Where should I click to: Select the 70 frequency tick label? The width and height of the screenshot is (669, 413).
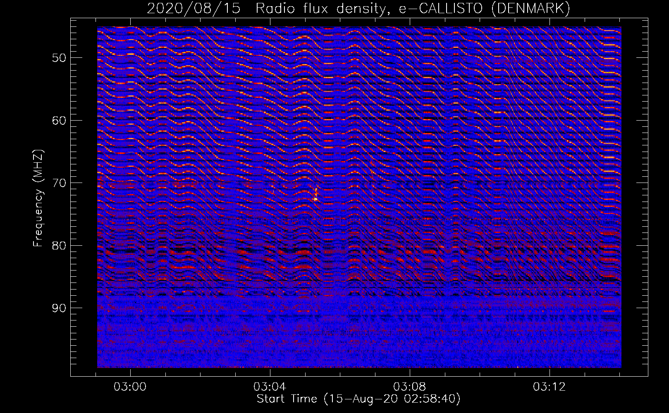tap(59, 183)
